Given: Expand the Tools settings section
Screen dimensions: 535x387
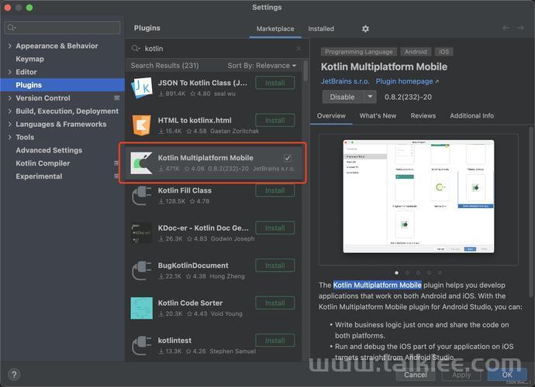Looking at the screenshot, I should pyautogui.click(x=9, y=137).
